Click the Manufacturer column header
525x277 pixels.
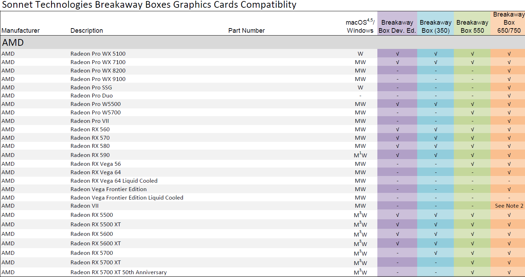pyautogui.click(x=20, y=31)
